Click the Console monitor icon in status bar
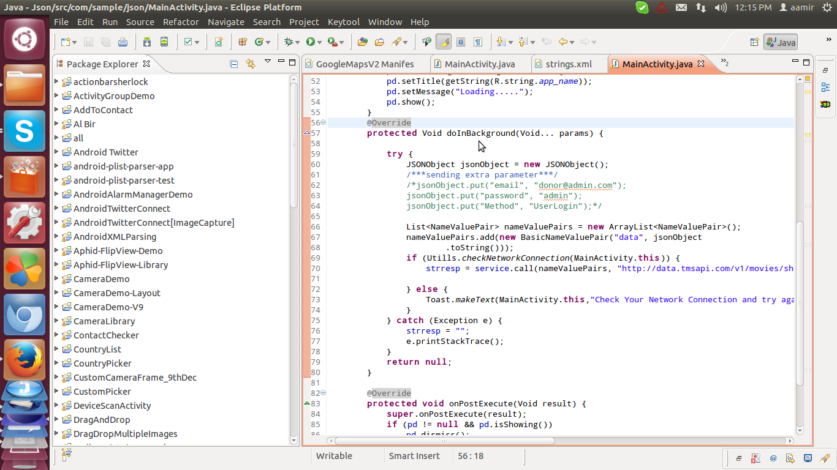837x470 pixels. tap(808, 458)
